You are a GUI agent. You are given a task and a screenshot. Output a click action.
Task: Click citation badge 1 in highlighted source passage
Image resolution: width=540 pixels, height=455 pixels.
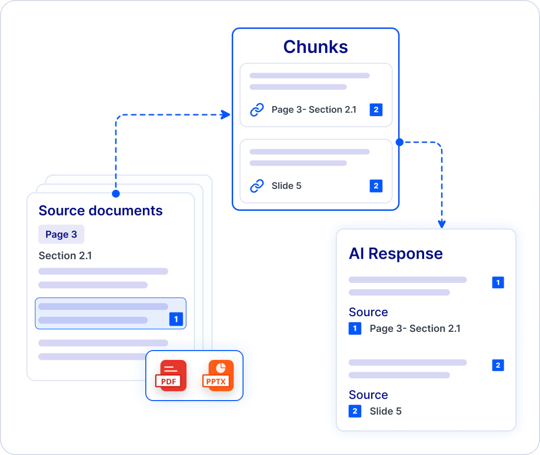pos(176,319)
